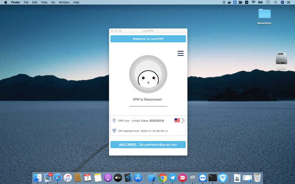This screenshot has height=184, width=295.
Task: Open the Go menu in menu bar
Action: pyautogui.click(x=53, y=2)
